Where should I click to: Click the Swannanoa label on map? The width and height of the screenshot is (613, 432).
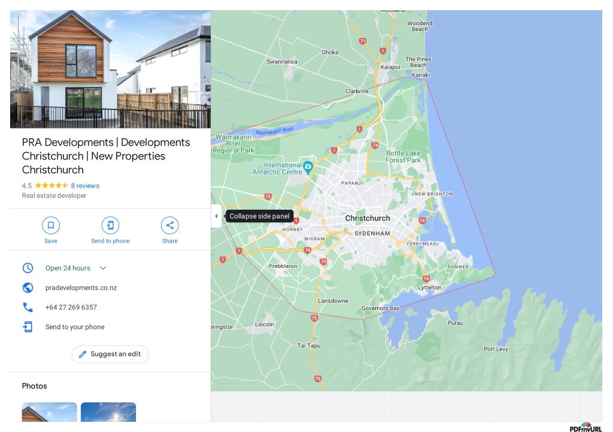coord(282,62)
